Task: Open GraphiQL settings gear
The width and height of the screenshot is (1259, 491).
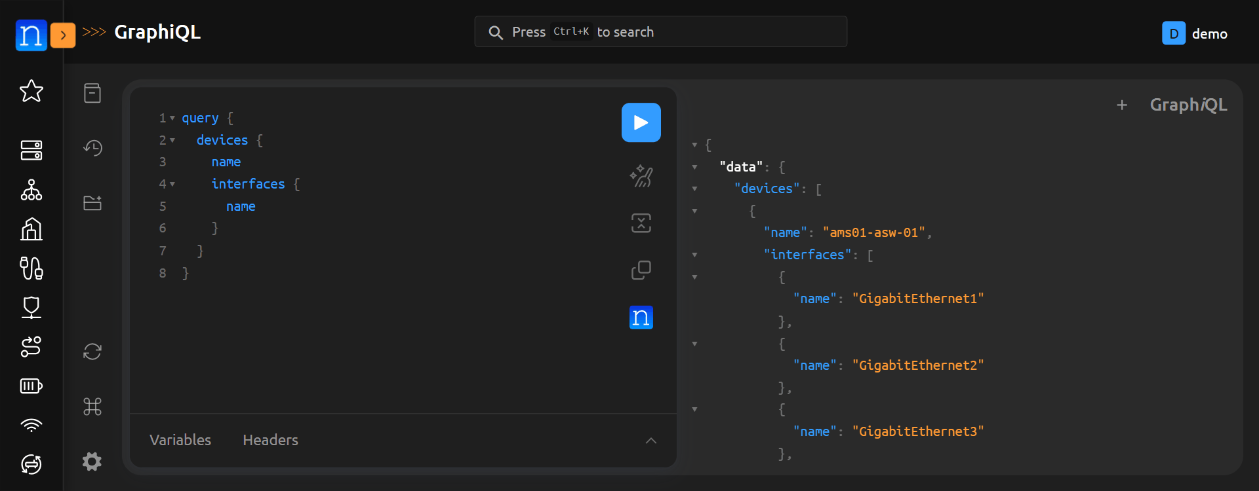Action: [x=92, y=462]
